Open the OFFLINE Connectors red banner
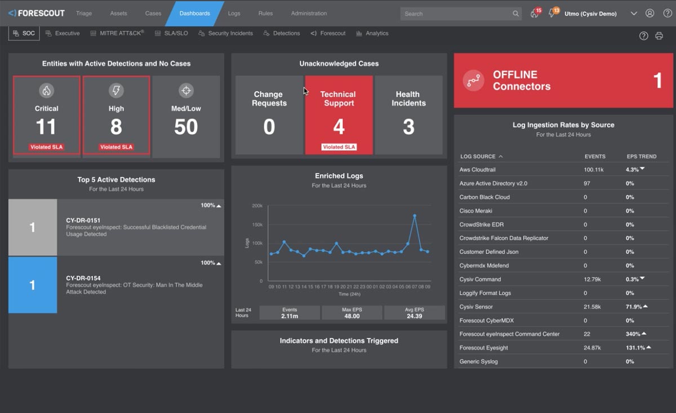The width and height of the screenshot is (676, 413). pos(563,80)
